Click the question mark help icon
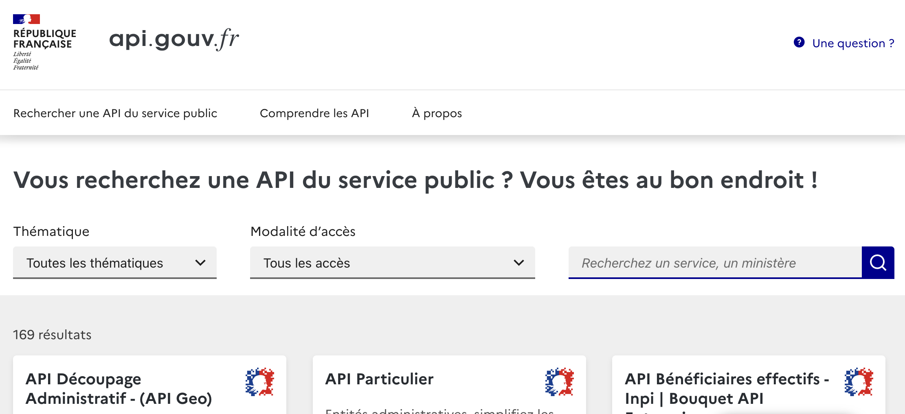This screenshot has width=905, height=414. tap(799, 42)
